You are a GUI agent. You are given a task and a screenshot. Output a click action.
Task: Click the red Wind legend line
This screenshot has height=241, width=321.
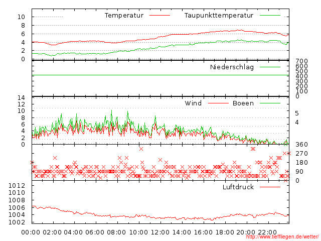click(218, 103)
